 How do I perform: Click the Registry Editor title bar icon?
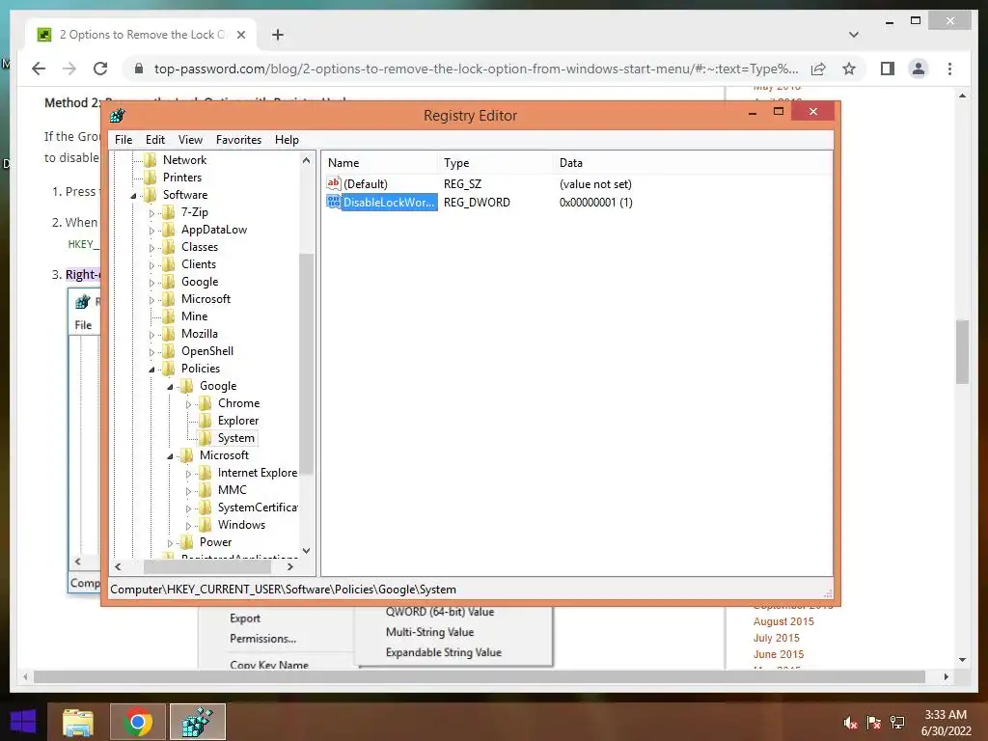(117, 116)
